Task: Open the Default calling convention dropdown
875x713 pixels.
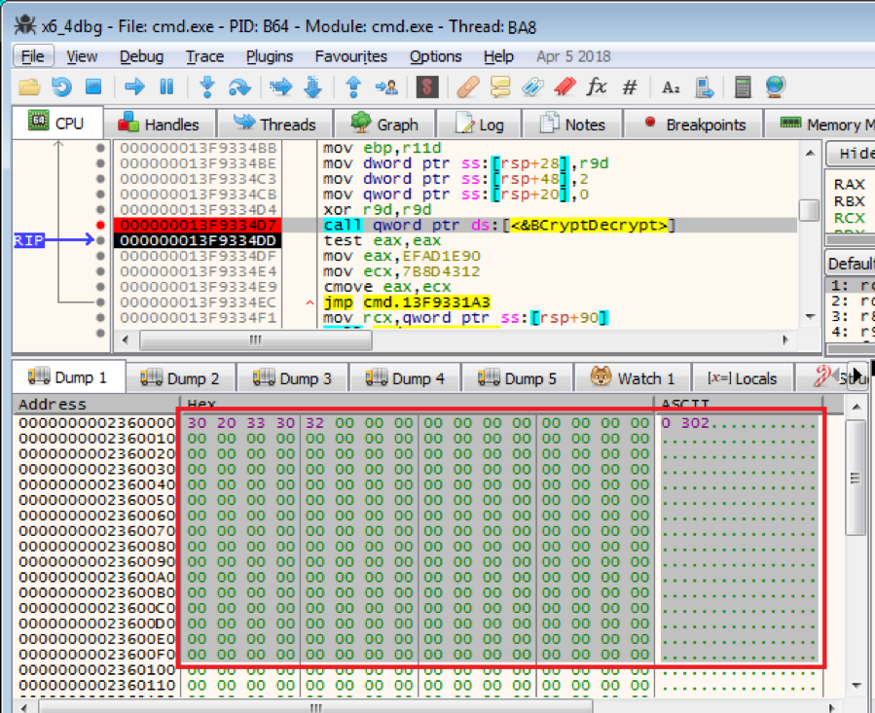Action: point(849,264)
